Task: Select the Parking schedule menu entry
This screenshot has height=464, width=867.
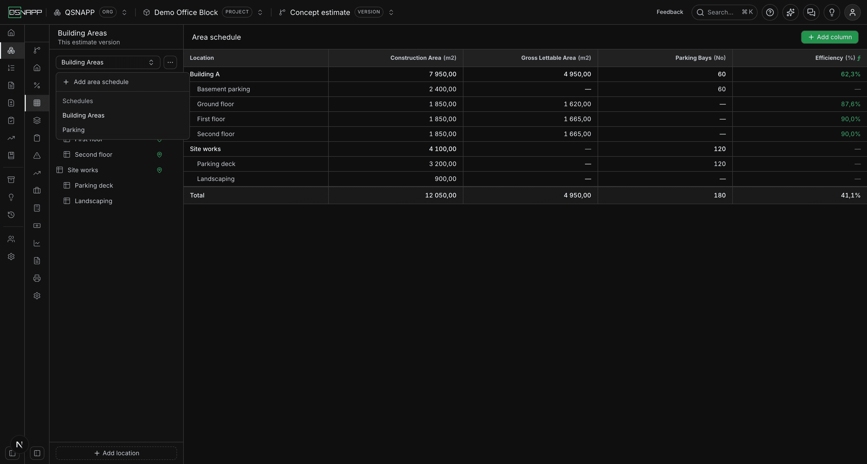Action: click(123, 130)
